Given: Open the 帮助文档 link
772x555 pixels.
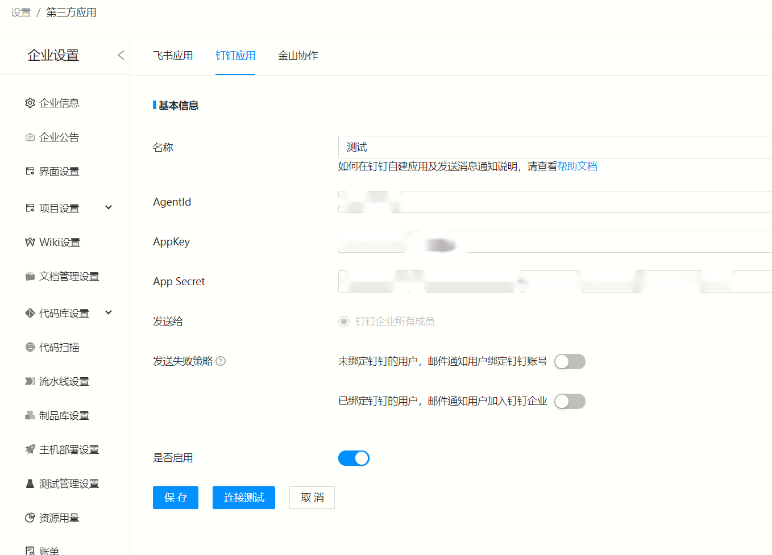Looking at the screenshot, I should [x=578, y=166].
